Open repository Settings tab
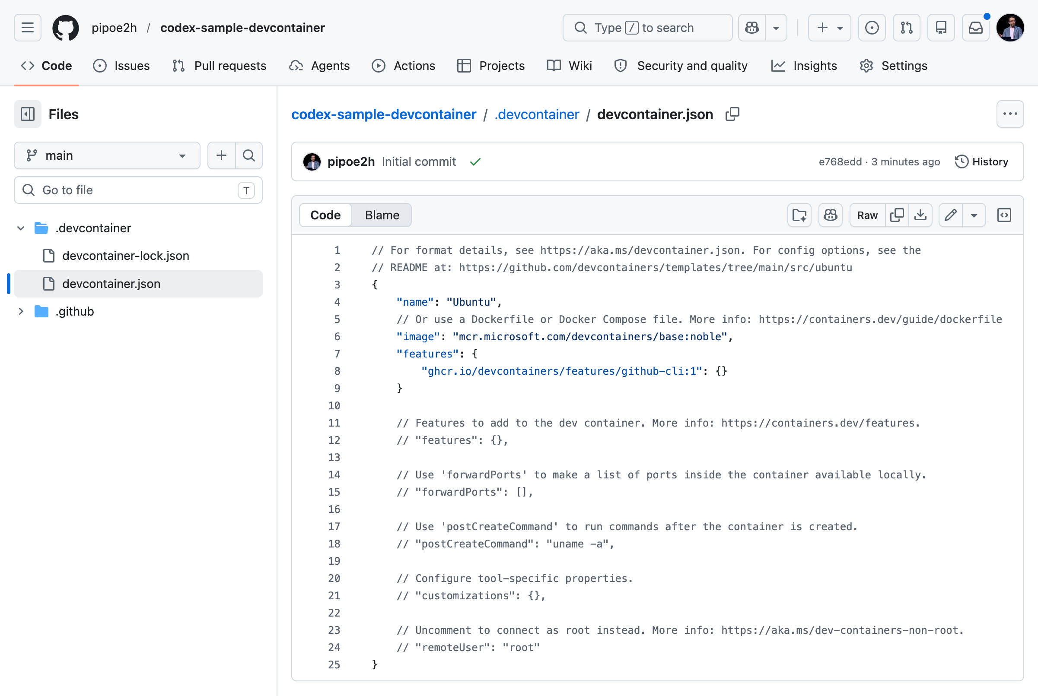This screenshot has width=1038, height=696. [x=893, y=66]
